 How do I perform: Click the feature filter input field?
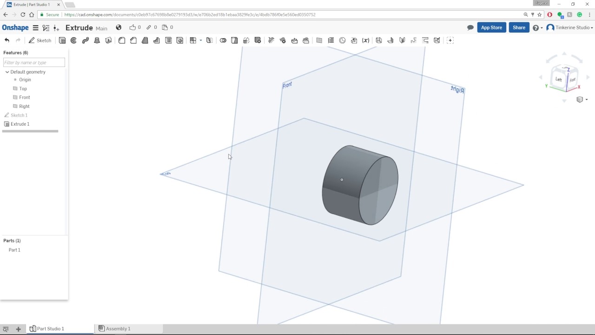pos(34,62)
